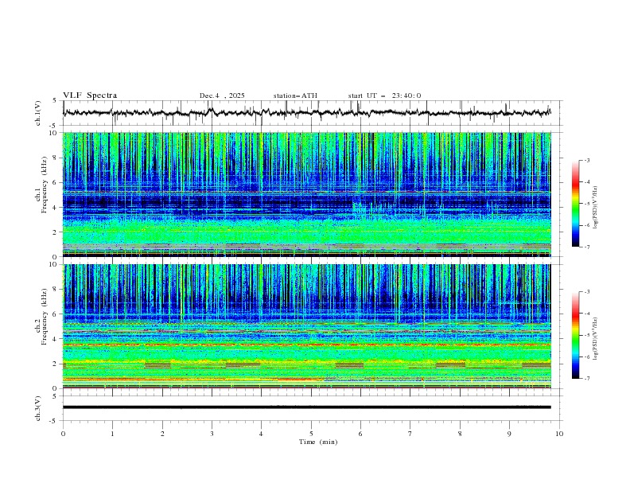Click time-axis tick label "9"

coord(509,434)
